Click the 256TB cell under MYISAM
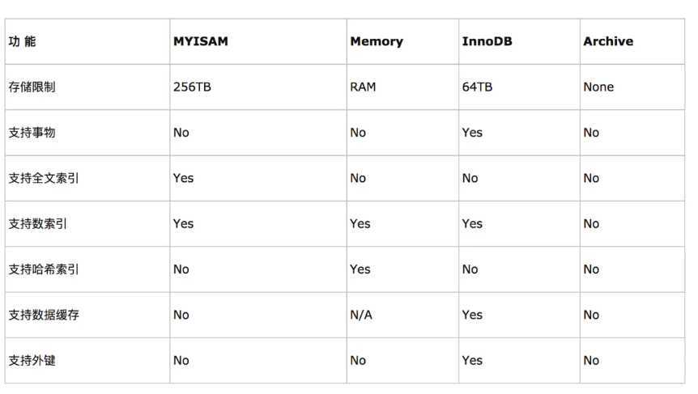The height and width of the screenshot is (394, 698). coord(192,87)
